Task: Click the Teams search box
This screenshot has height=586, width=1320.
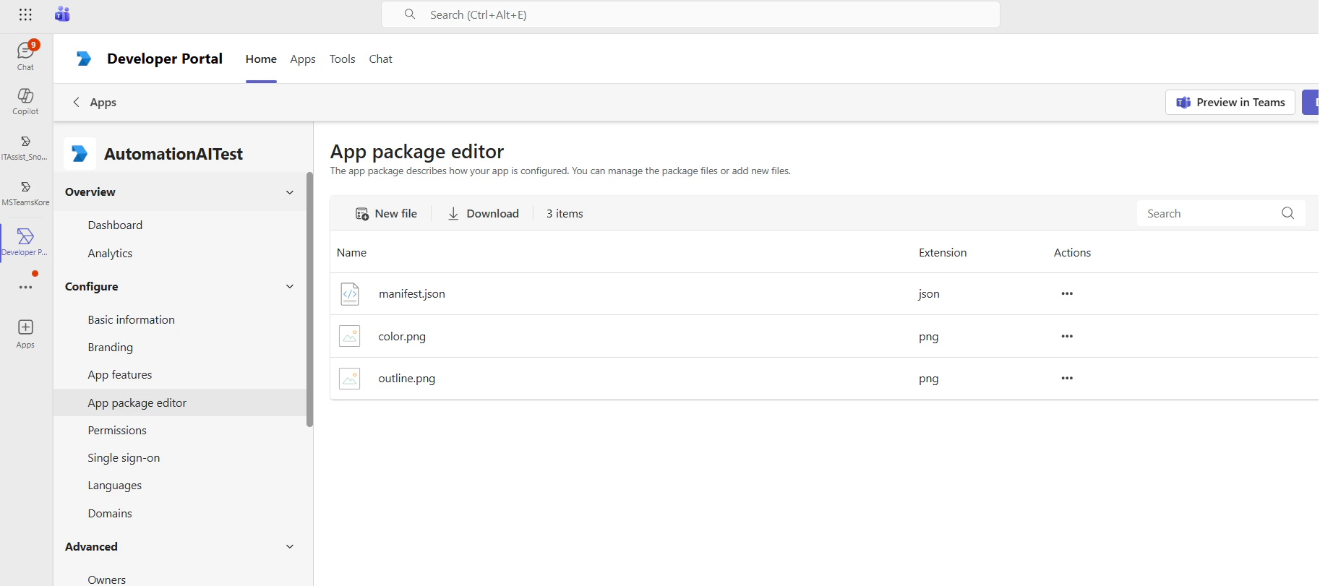Action: 690,14
